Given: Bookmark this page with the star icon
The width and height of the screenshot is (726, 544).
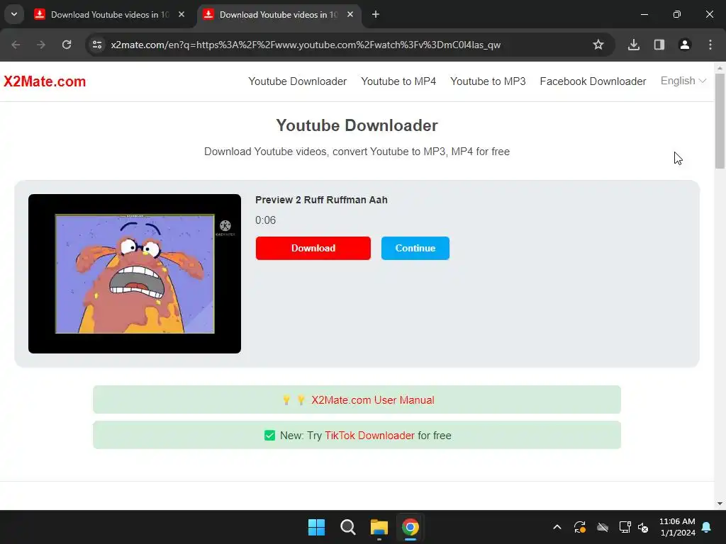Looking at the screenshot, I should click(x=598, y=45).
